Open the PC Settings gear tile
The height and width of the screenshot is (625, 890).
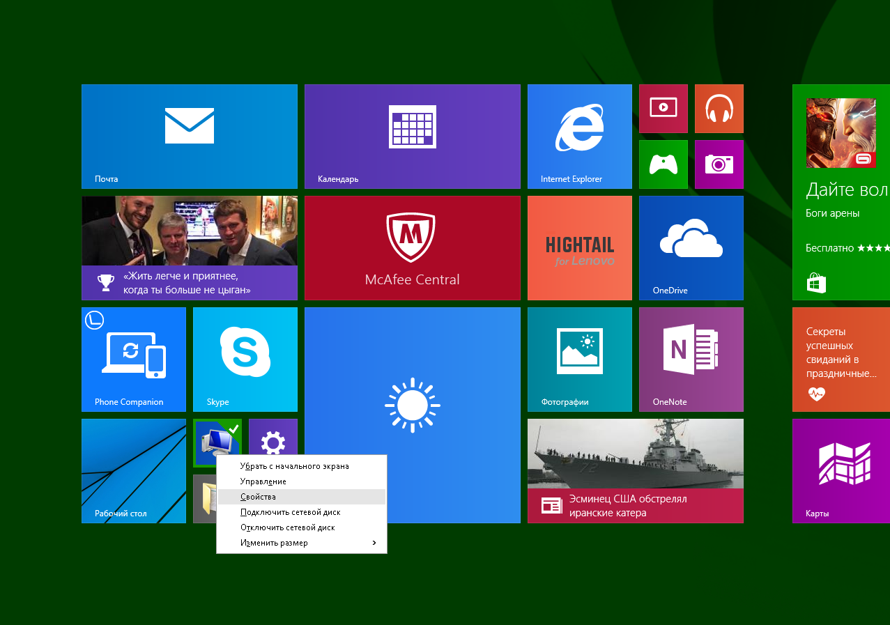[x=273, y=436]
